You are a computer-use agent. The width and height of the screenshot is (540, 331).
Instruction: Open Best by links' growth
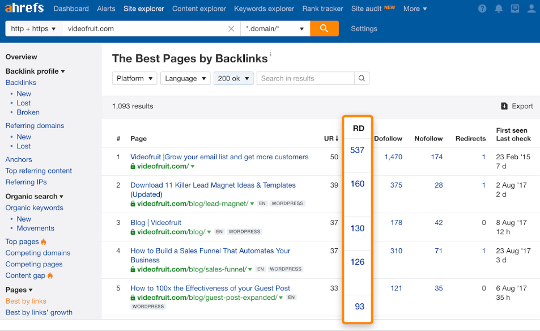[39, 312]
